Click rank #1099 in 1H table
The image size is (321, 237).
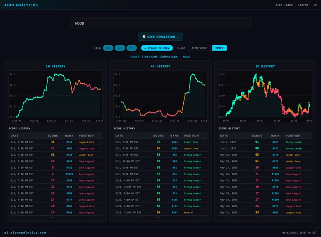point(69,174)
